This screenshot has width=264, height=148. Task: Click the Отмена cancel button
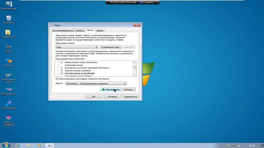pyautogui.click(x=112, y=97)
